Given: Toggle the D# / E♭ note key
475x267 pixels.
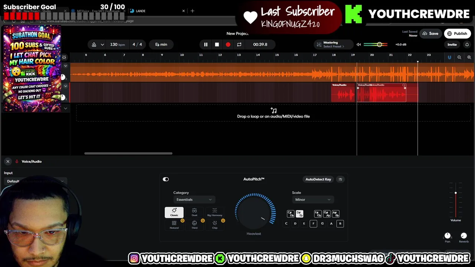Looking at the screenshot, I should coord(299,214).
